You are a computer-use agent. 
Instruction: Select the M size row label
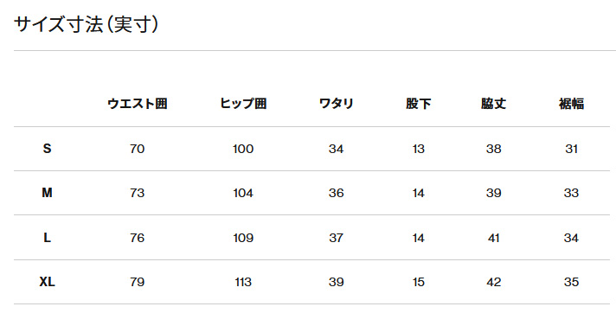point(47,193)
